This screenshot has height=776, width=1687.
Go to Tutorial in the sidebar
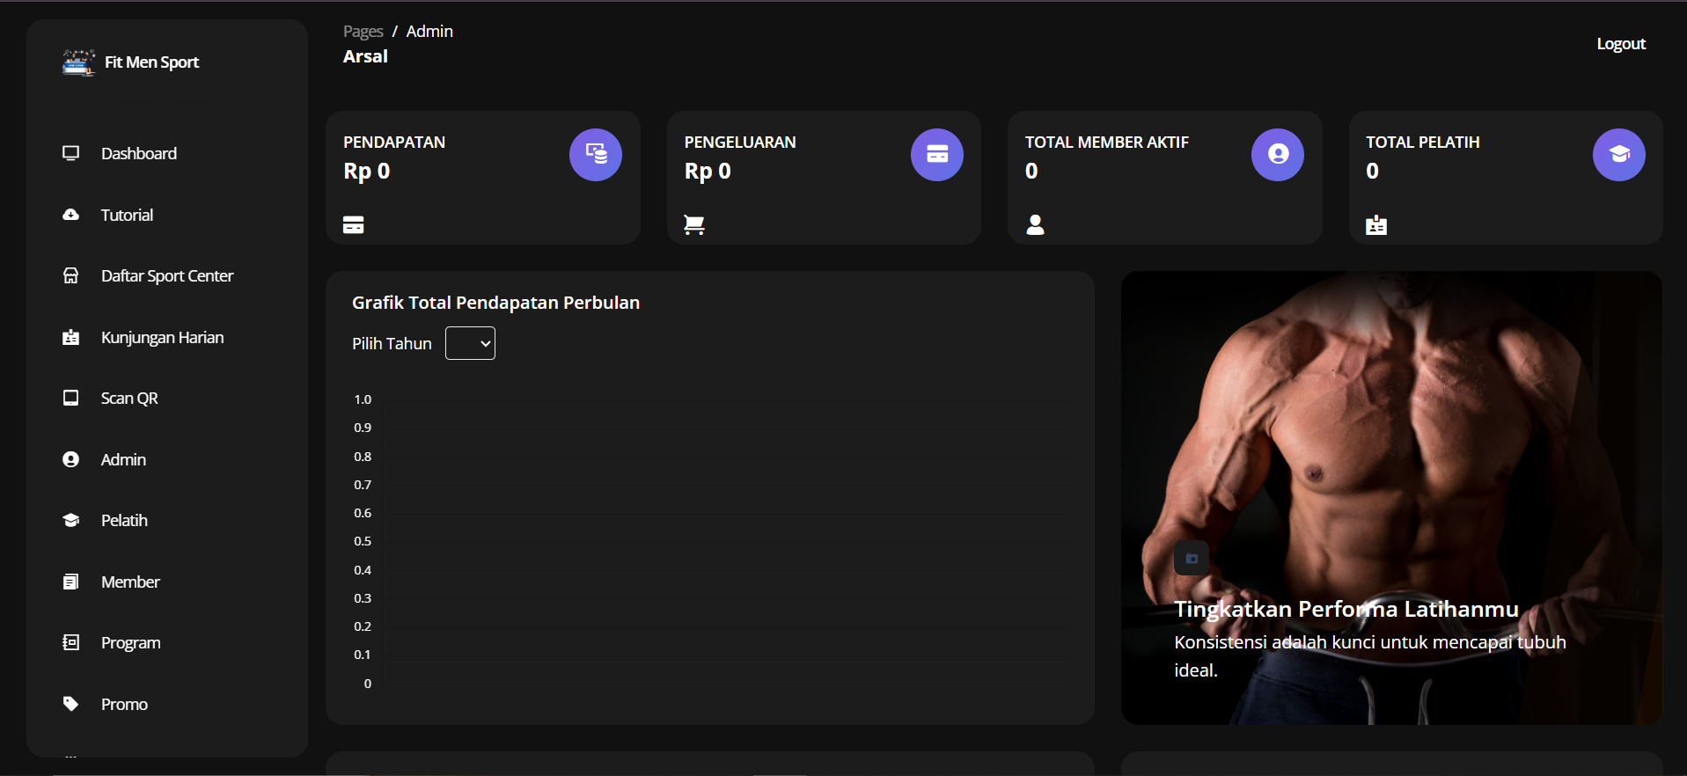click(x=127, y=215)
